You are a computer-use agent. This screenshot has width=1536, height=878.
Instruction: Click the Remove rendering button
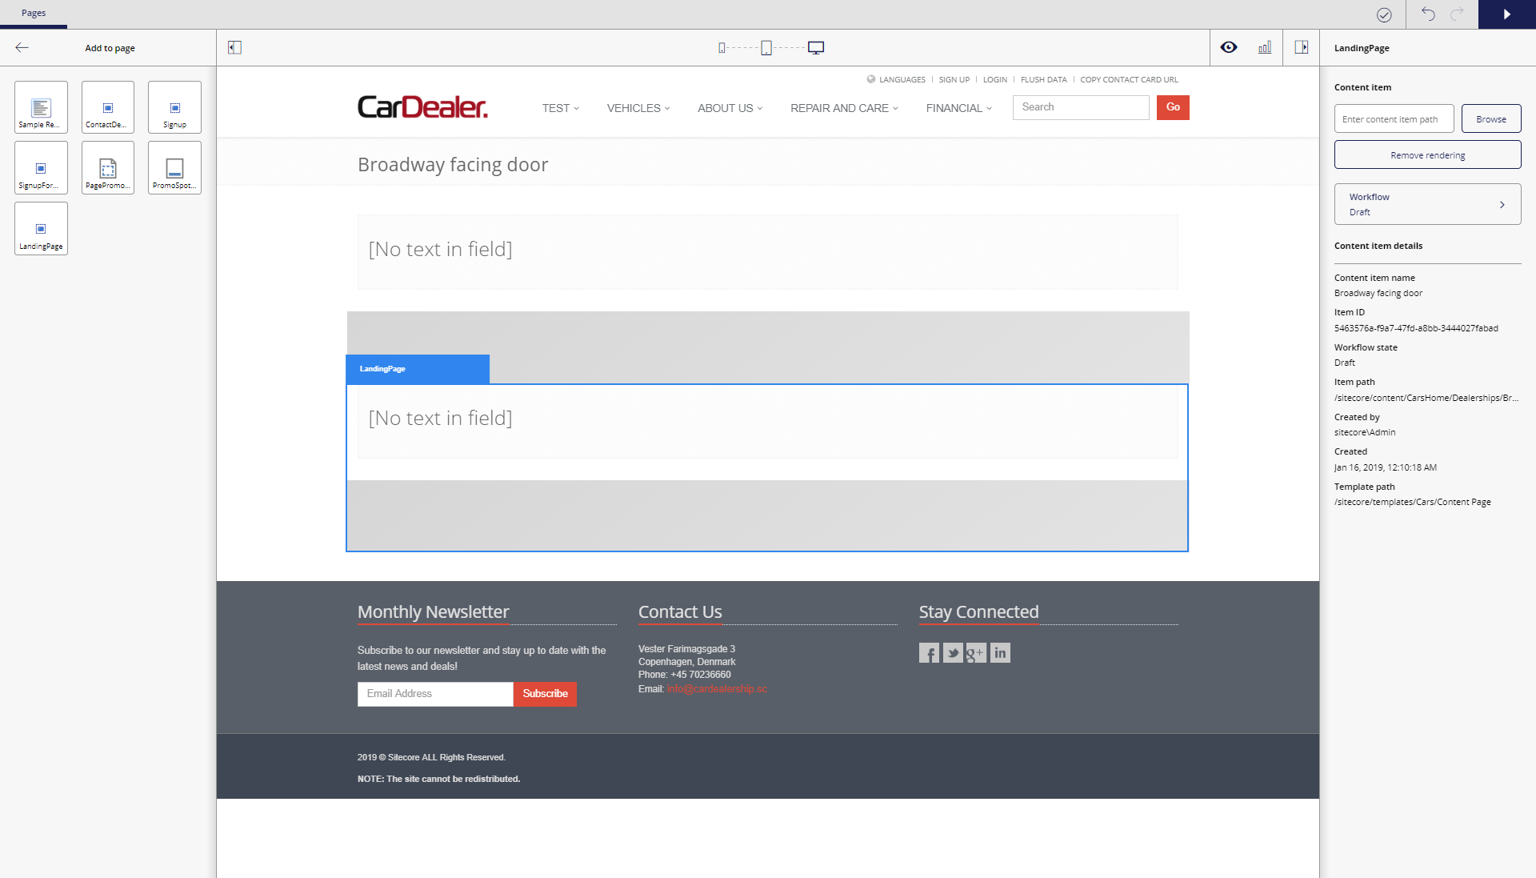(x=1427, y=155)
